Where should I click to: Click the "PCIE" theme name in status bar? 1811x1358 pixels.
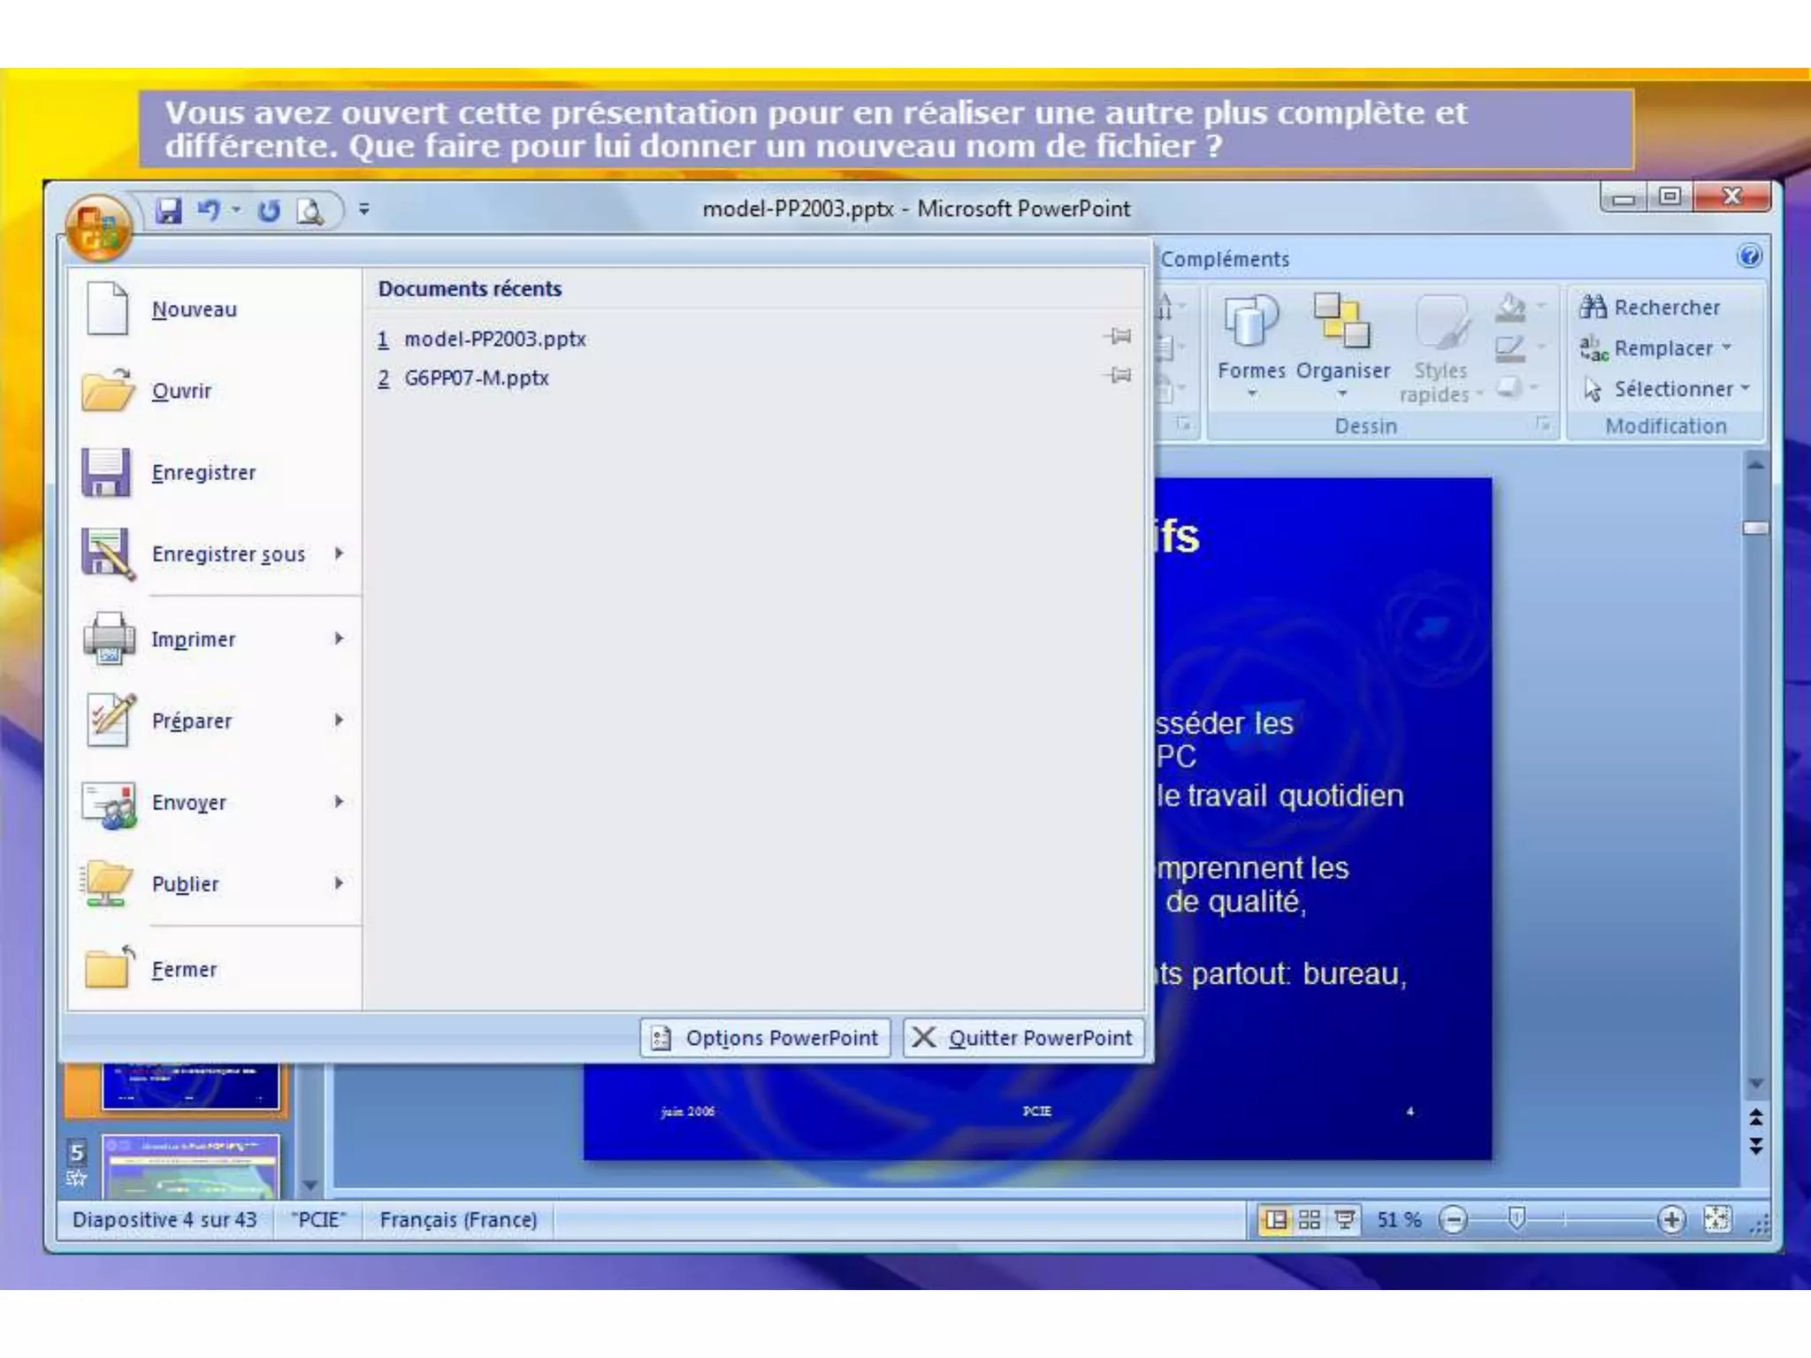click(x=318, y=1220)
